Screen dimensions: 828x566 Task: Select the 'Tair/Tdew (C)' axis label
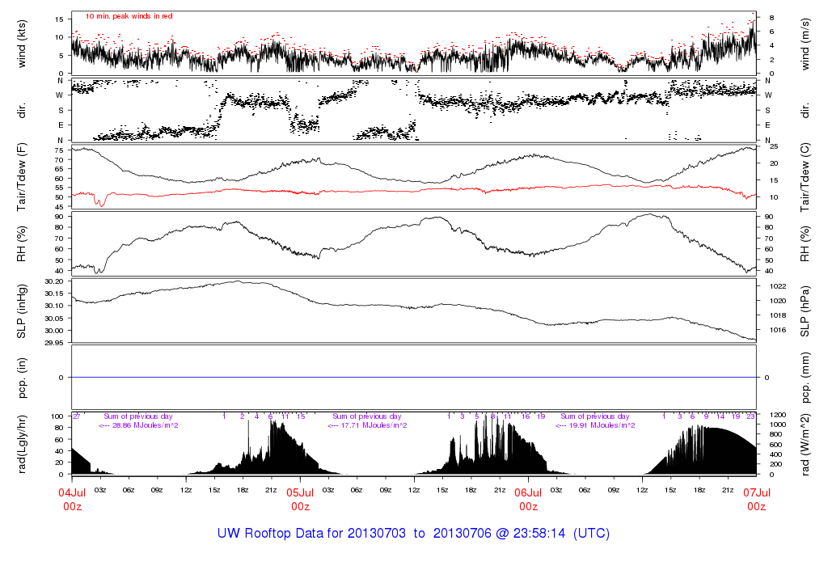tap(805, 177)
